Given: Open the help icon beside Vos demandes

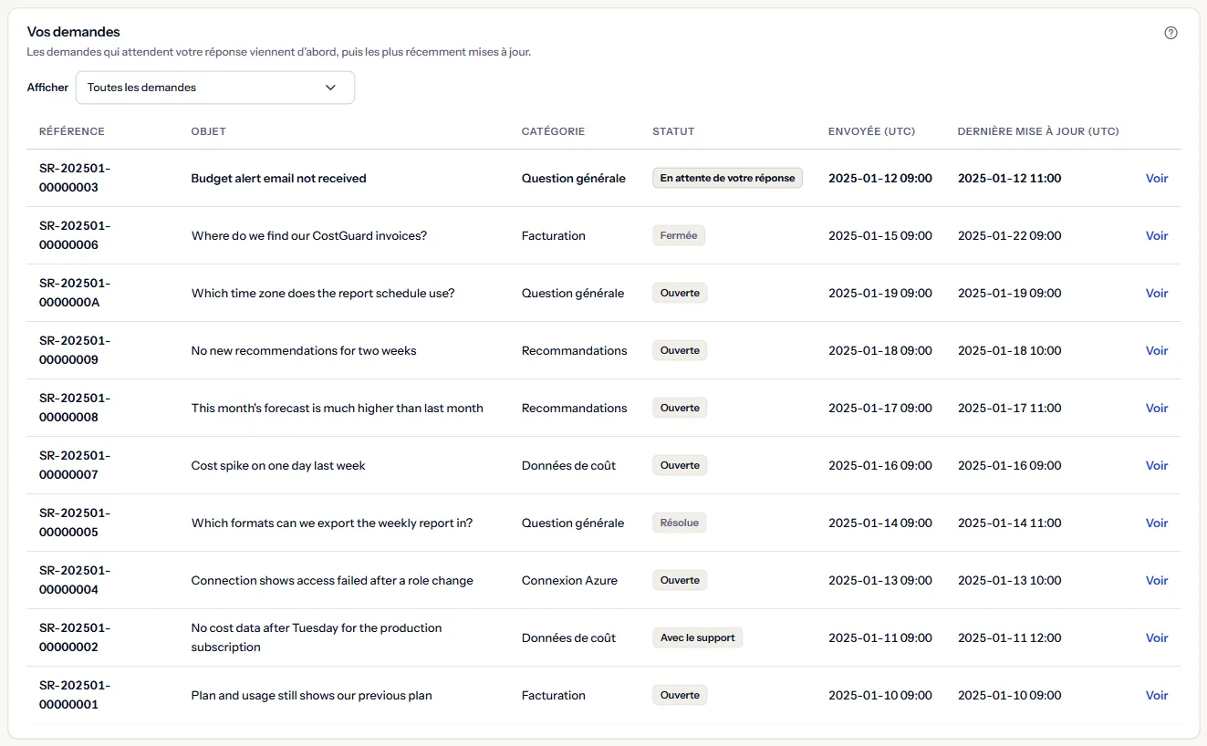Looking at the screenshot, I should 1171,33.
